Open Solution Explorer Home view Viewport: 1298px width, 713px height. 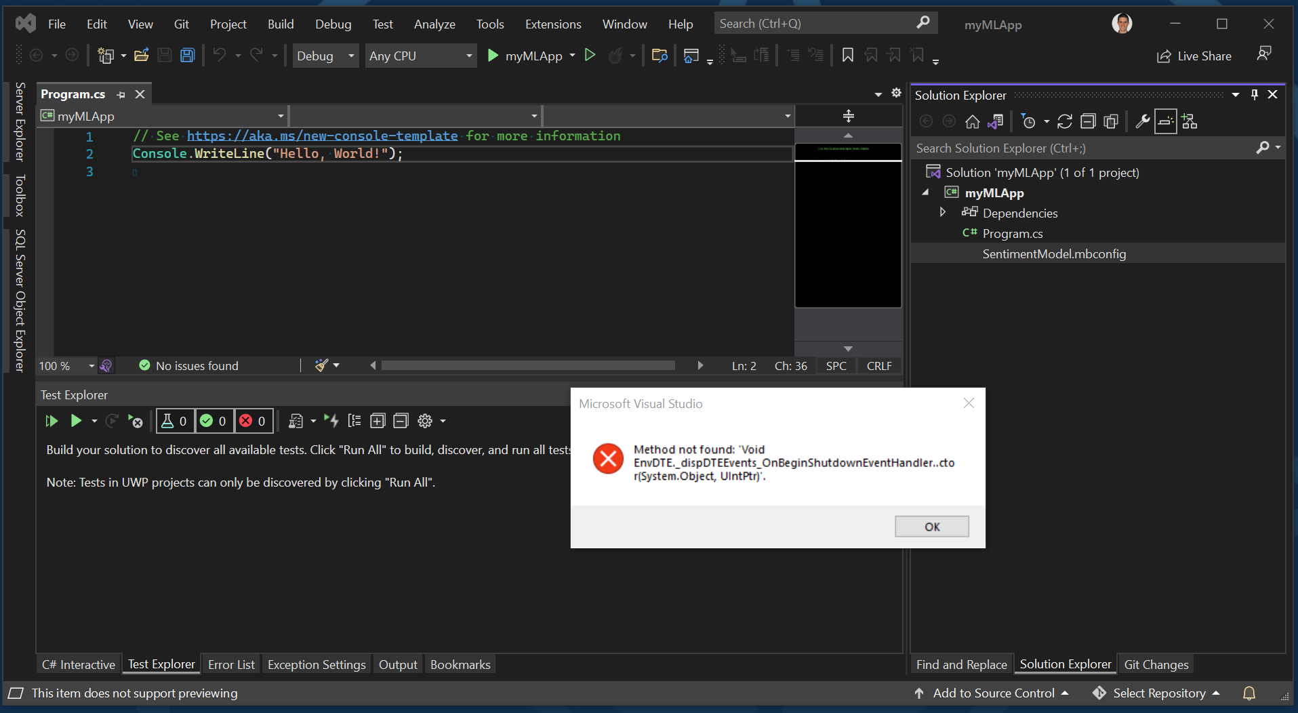coord(973,121)
